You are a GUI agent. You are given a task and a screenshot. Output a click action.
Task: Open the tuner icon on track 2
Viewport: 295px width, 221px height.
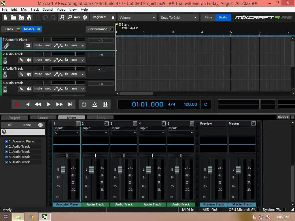click(21, 60)
